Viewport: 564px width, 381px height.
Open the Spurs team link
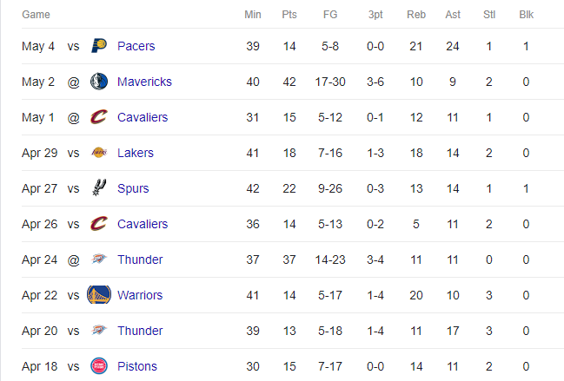(133, 188)
